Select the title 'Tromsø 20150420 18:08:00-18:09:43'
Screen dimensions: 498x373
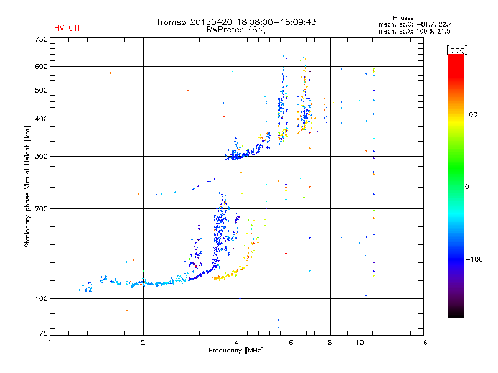click(x=236, y=22)
